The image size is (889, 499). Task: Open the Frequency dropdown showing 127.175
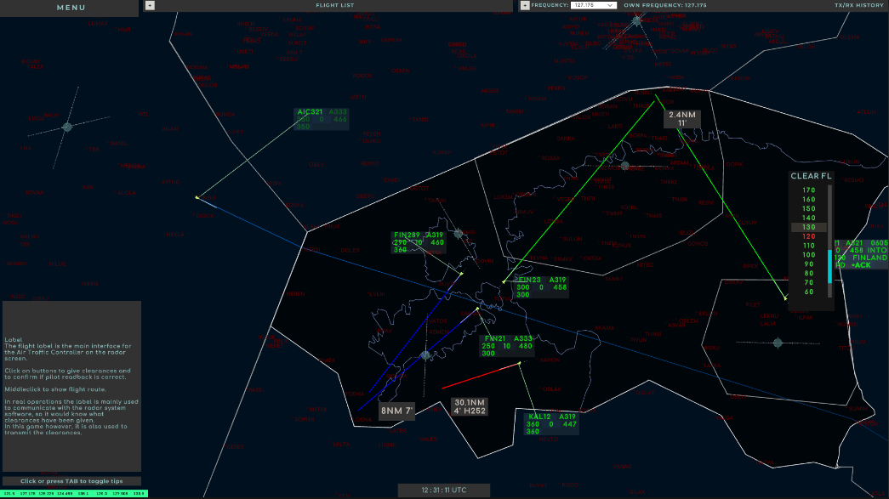click(x=595, y=5)
